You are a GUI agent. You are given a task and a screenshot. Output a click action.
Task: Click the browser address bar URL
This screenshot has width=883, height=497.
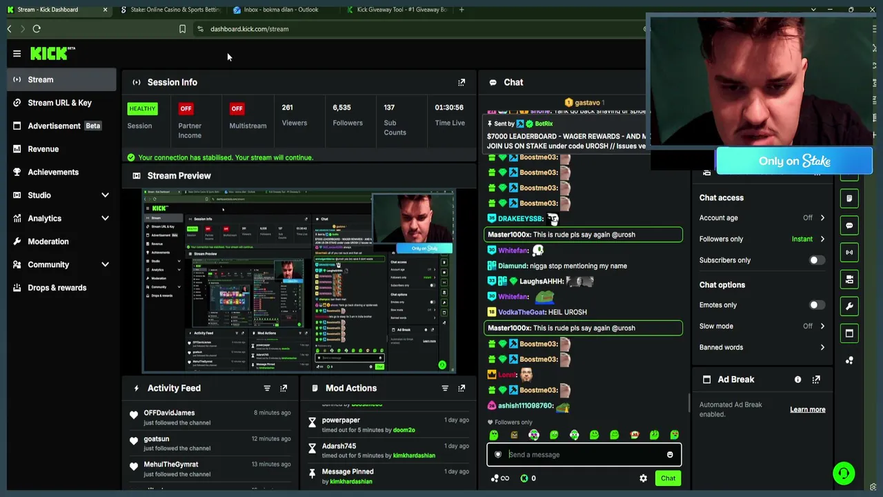249,29
